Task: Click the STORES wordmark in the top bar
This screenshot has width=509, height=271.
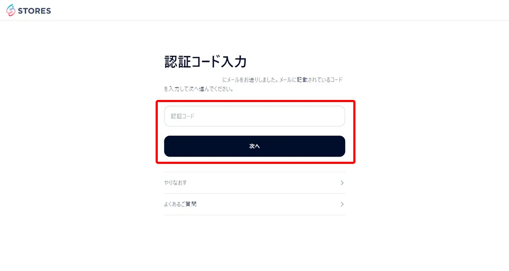Action: 34,10
